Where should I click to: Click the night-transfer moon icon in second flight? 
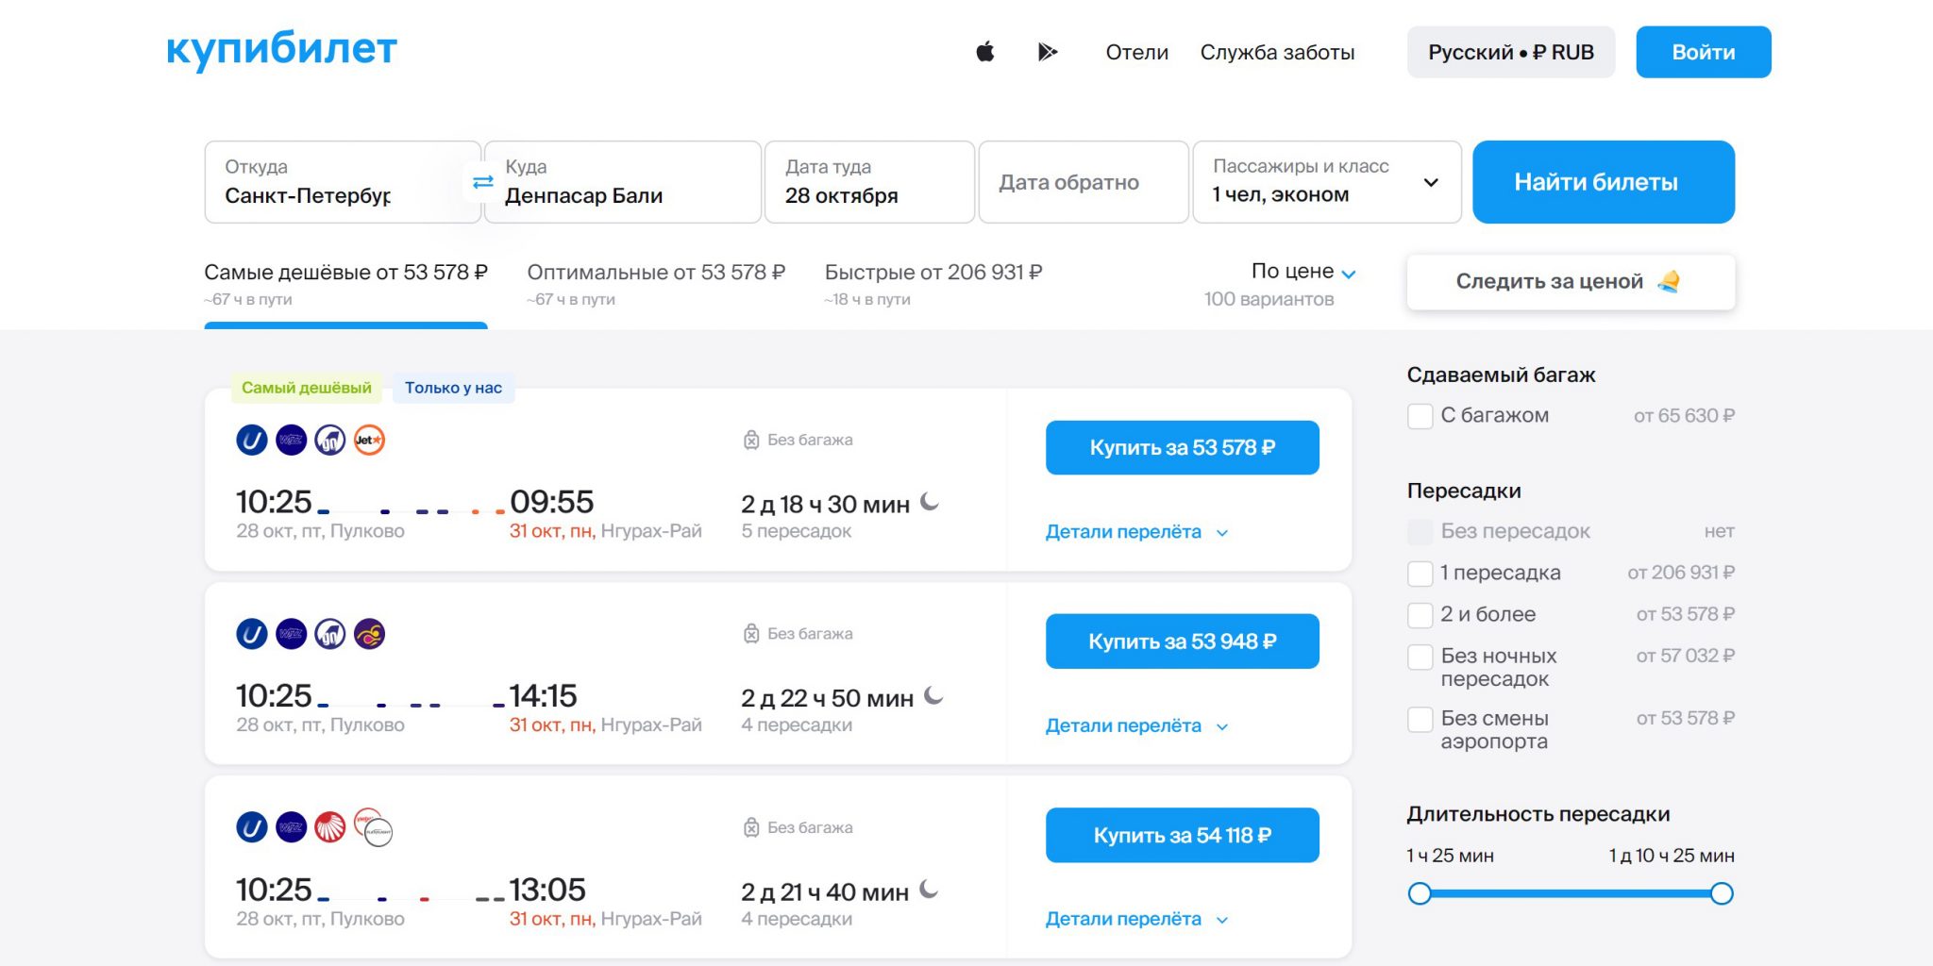pyautogui.click(x=933, y=696)
